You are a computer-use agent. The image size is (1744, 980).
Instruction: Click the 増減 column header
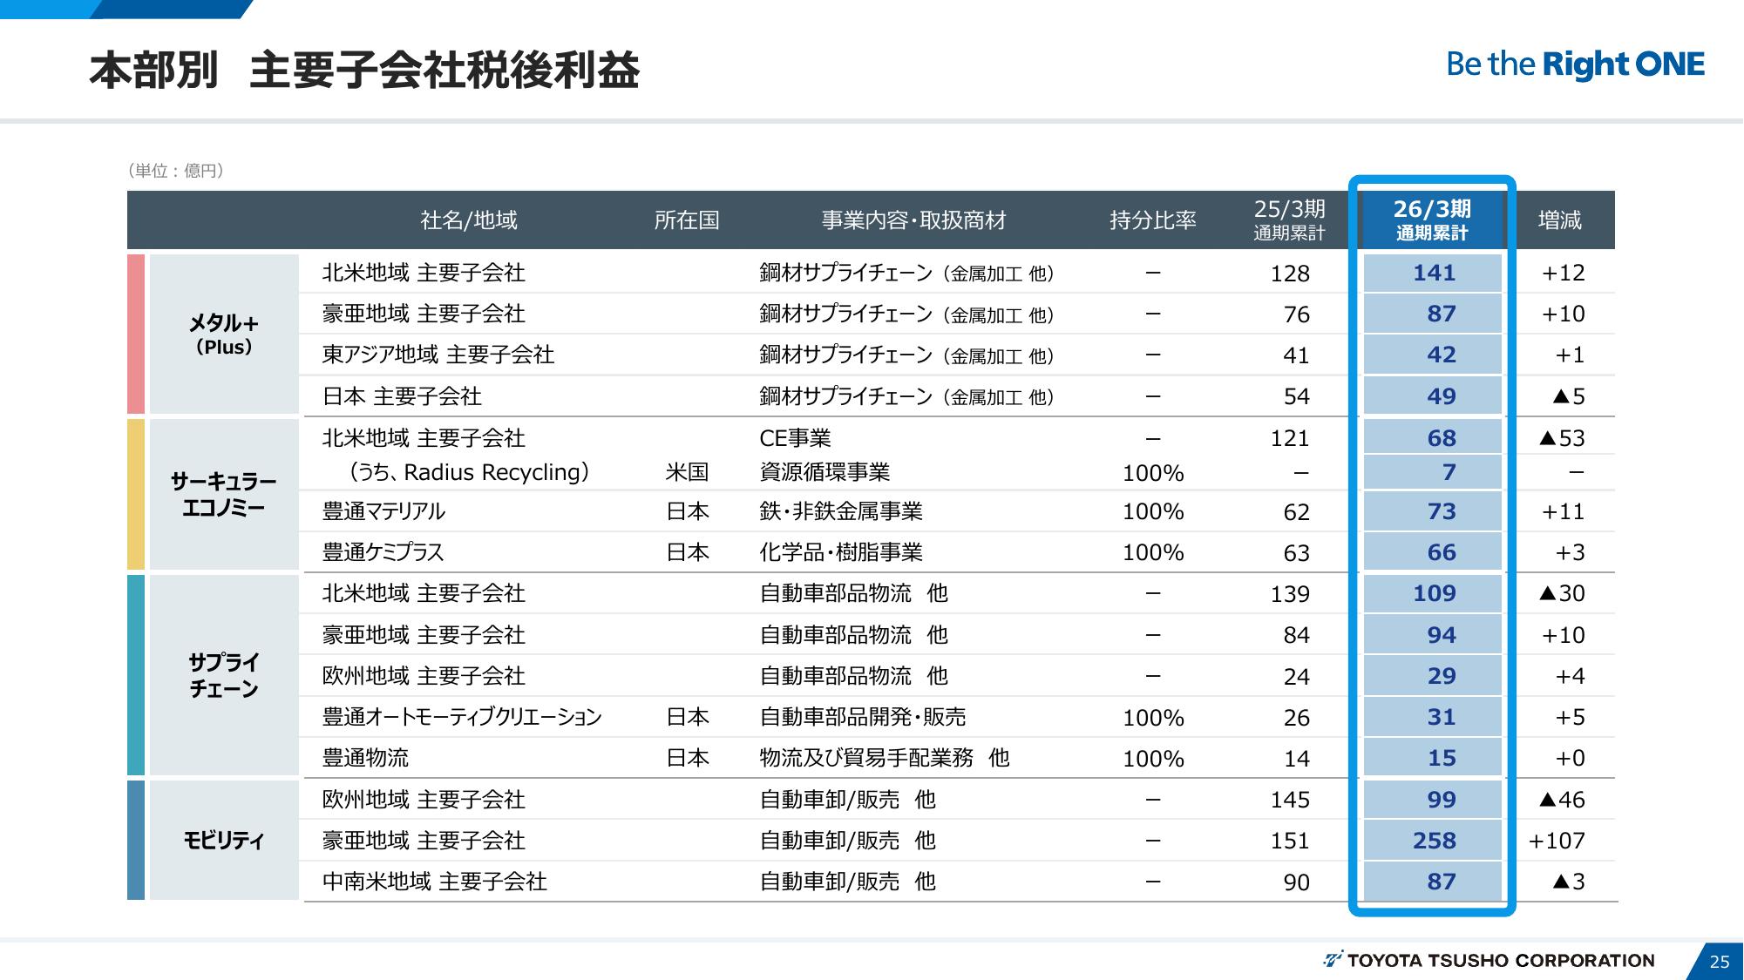[x=1559, y=220]
